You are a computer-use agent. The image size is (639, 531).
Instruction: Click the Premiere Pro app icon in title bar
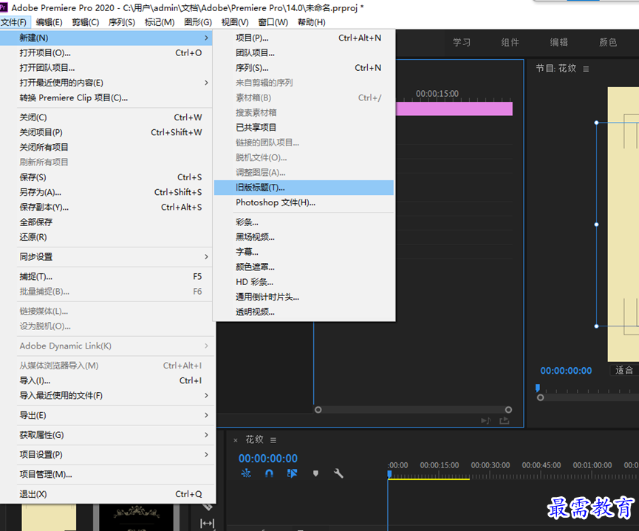[4, 7]
